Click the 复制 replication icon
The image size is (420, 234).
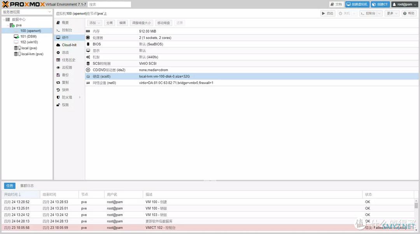(58, 83)
